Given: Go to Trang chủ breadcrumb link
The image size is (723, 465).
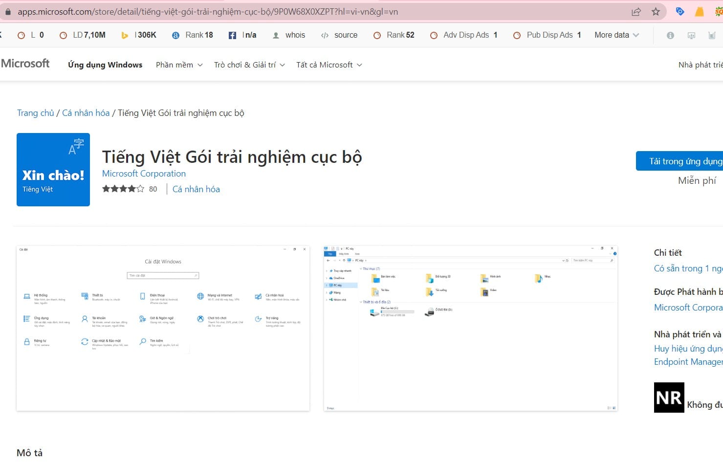Looking at the screenshot, I should tap(36, 113).
